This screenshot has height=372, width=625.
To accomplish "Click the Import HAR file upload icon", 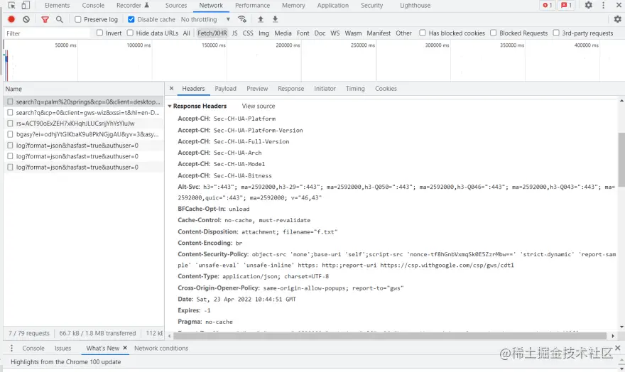I will [x=261, y=19].
